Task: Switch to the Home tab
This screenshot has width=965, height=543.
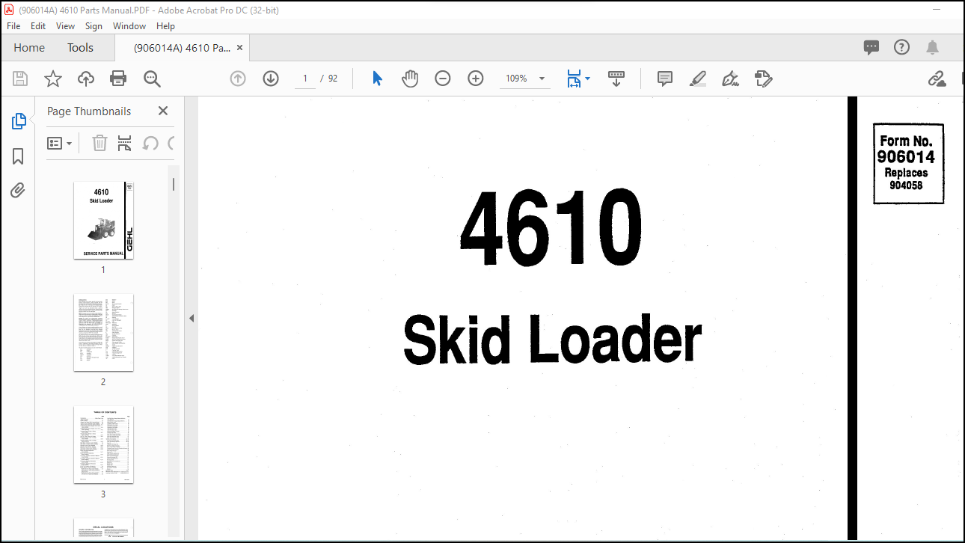Action: pos(29,48)
